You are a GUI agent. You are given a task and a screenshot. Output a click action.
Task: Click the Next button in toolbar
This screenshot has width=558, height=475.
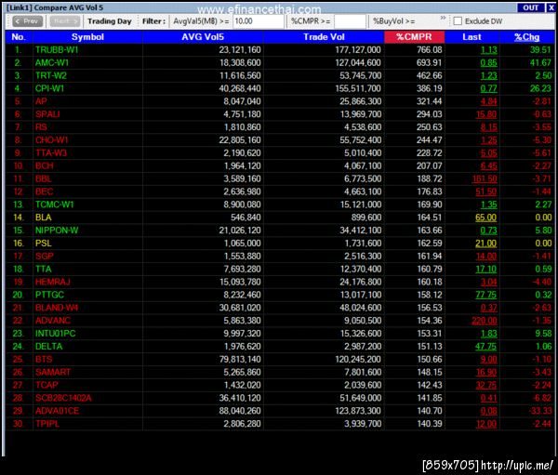pyautogui.click(x=65, y=21)
